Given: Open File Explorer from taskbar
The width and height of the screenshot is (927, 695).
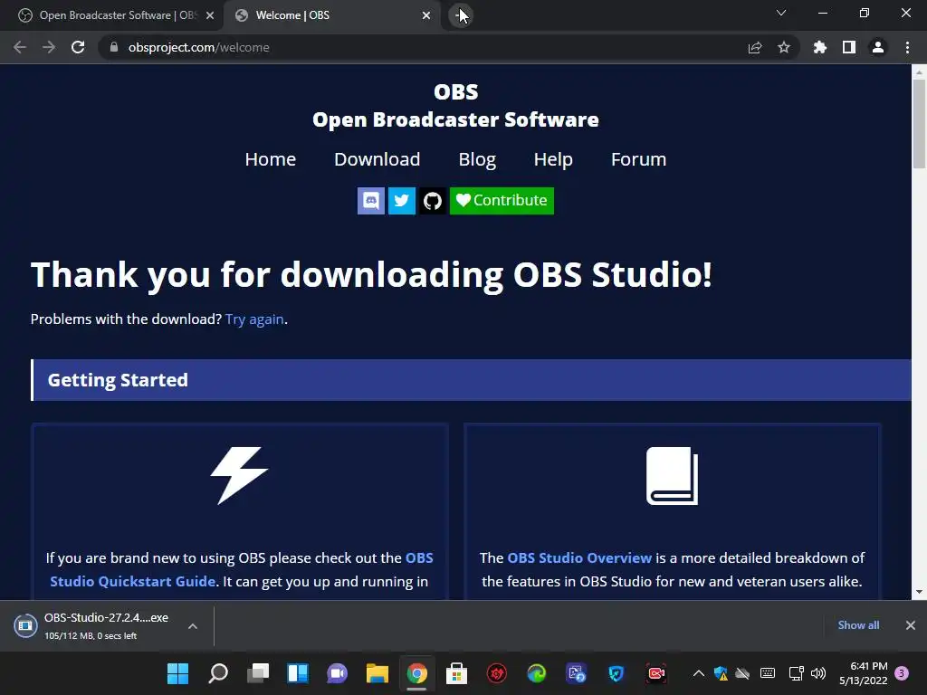Looking at the screenshot, I should tap(377, 673).
